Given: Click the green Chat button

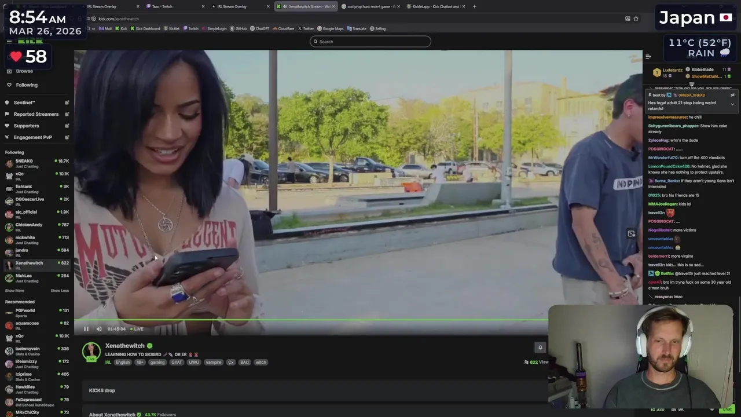Looking at the screenshot, I should (727, 409).
